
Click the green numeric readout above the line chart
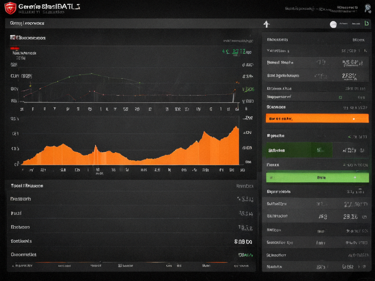tap(233, 52)
